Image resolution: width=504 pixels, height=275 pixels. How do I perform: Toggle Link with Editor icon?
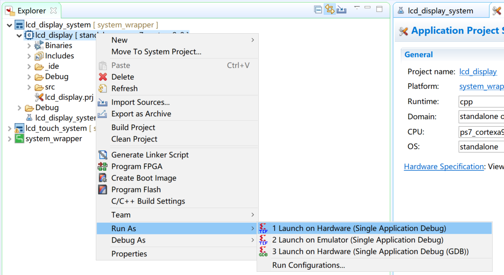click(330, 10)
